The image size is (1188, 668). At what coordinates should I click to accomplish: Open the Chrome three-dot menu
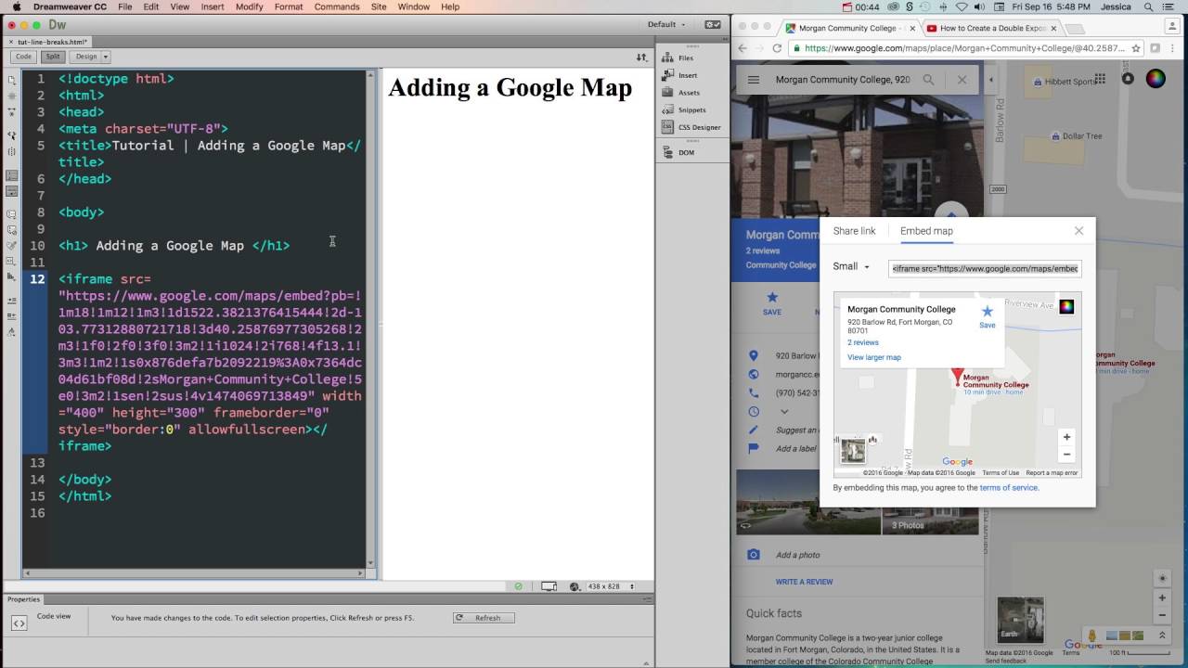coord(1174,48)
